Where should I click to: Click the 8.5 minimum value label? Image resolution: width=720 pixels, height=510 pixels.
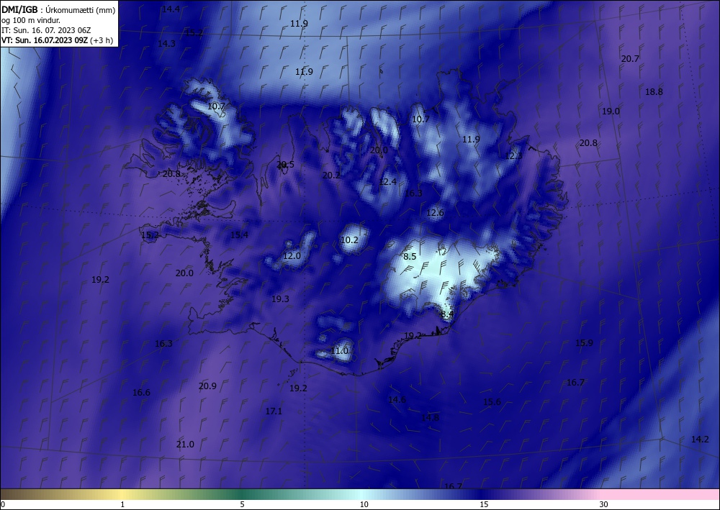(x=410, y=256)
